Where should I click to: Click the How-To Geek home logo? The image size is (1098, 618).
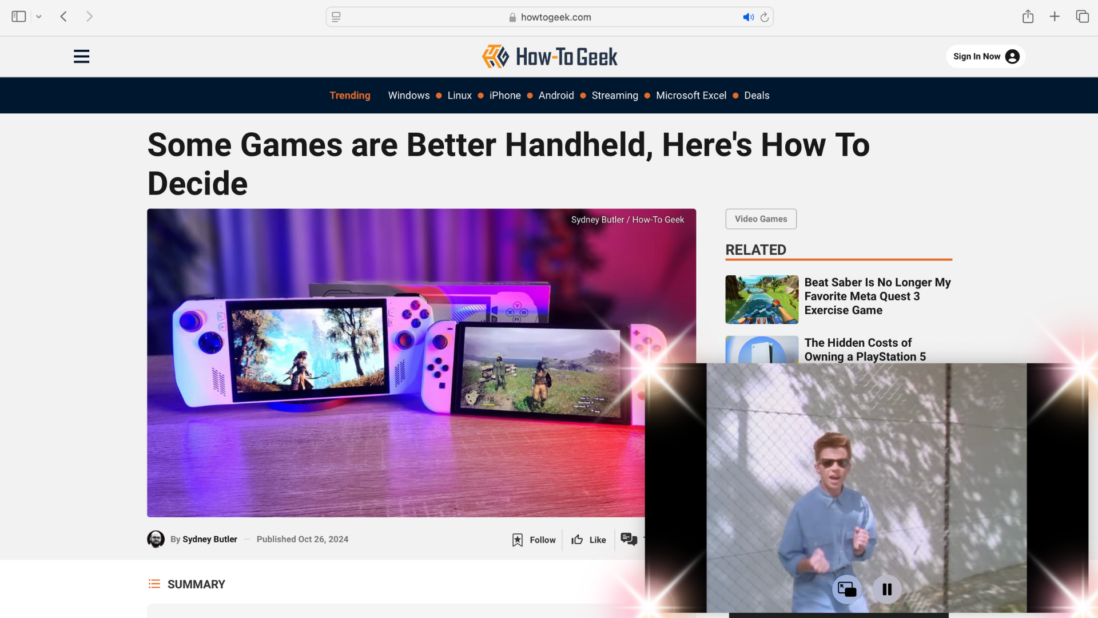pyautogui.click(x=549, y=56)
